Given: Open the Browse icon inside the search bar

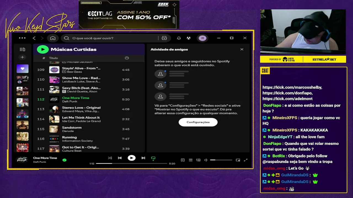Looking at the screenshot, I should pos(164,38).
